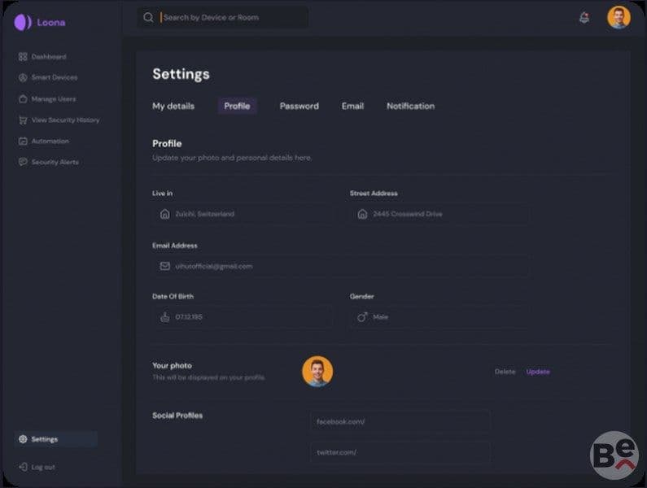
Task: Click the envelope icon in Email Address
Action: [x=164, y=266]
